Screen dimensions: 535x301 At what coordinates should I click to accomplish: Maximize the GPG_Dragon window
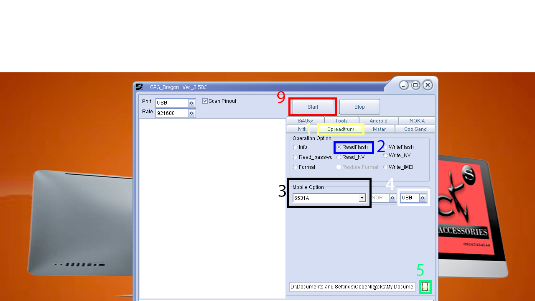click(415, 85)
